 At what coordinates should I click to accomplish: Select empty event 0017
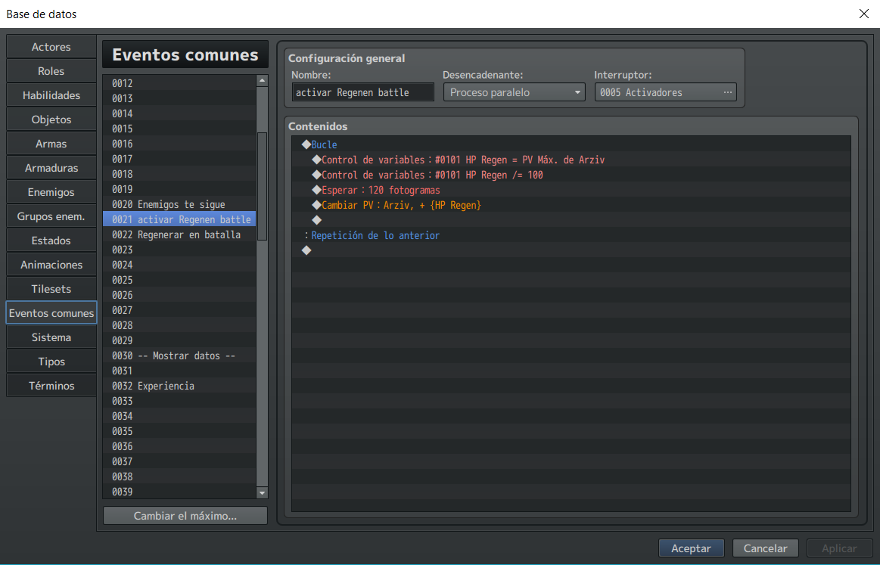(x=179, y=159)
